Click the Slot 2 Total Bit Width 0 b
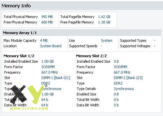Image resolution: width=163 pixels, height=116 pixels. 116,100
